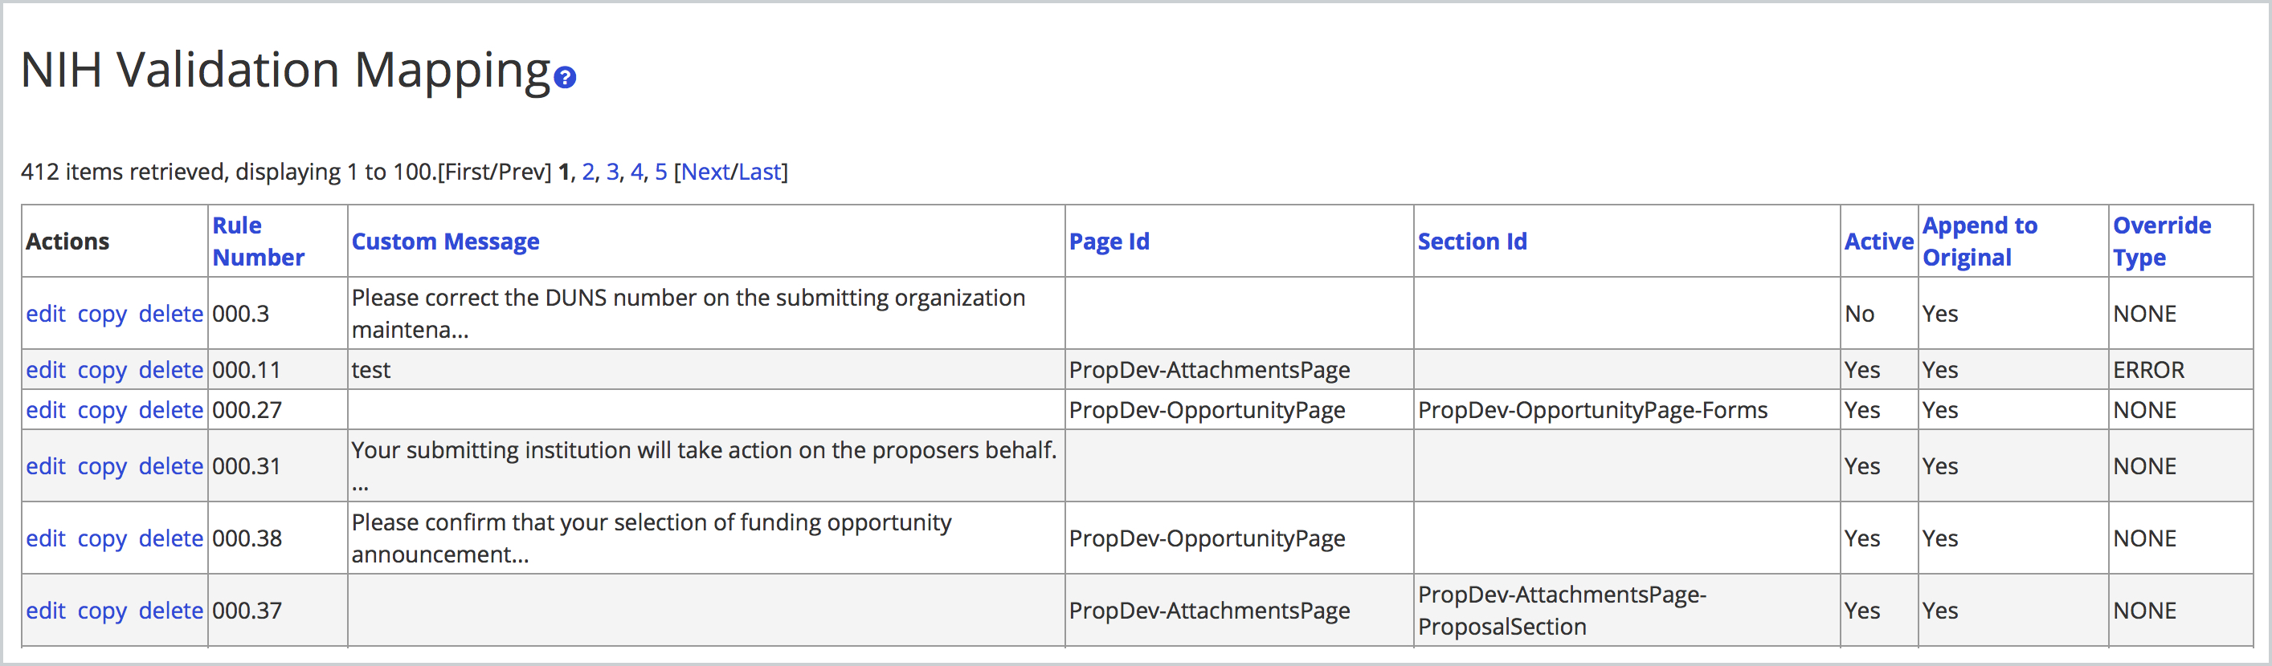The width and height of the screenshot is (2272, 666).
Task: Go to page 3 of results
Action: click(611, 172)
